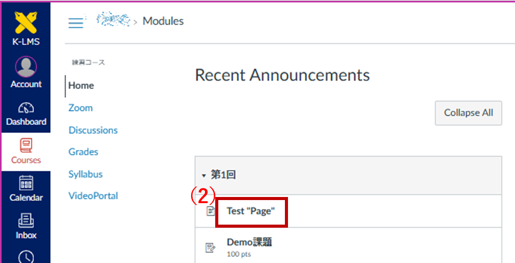Go to the Grades page
The width and height of the screenshot is (515, 263).
[83, 152]
